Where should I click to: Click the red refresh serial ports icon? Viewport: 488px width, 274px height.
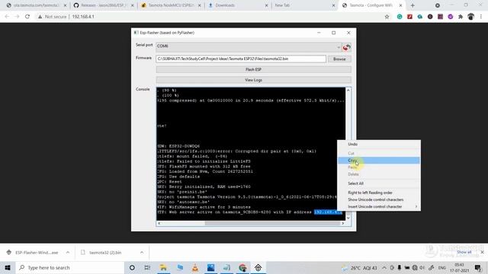tap(346, 47)
